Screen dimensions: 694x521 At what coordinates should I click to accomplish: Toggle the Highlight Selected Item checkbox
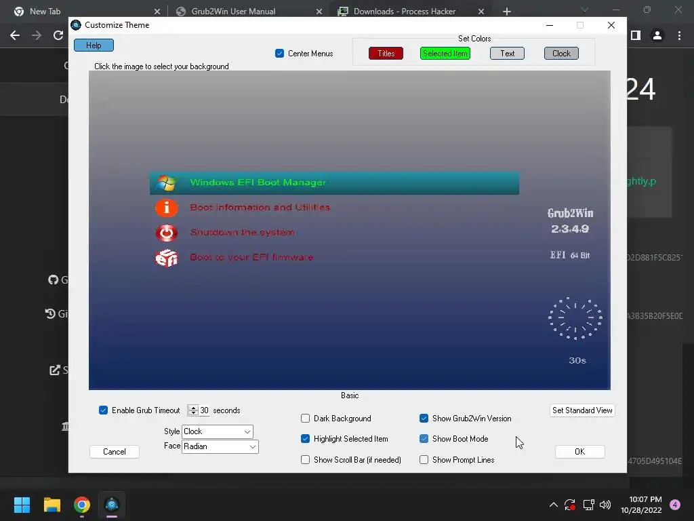[305, 439]
